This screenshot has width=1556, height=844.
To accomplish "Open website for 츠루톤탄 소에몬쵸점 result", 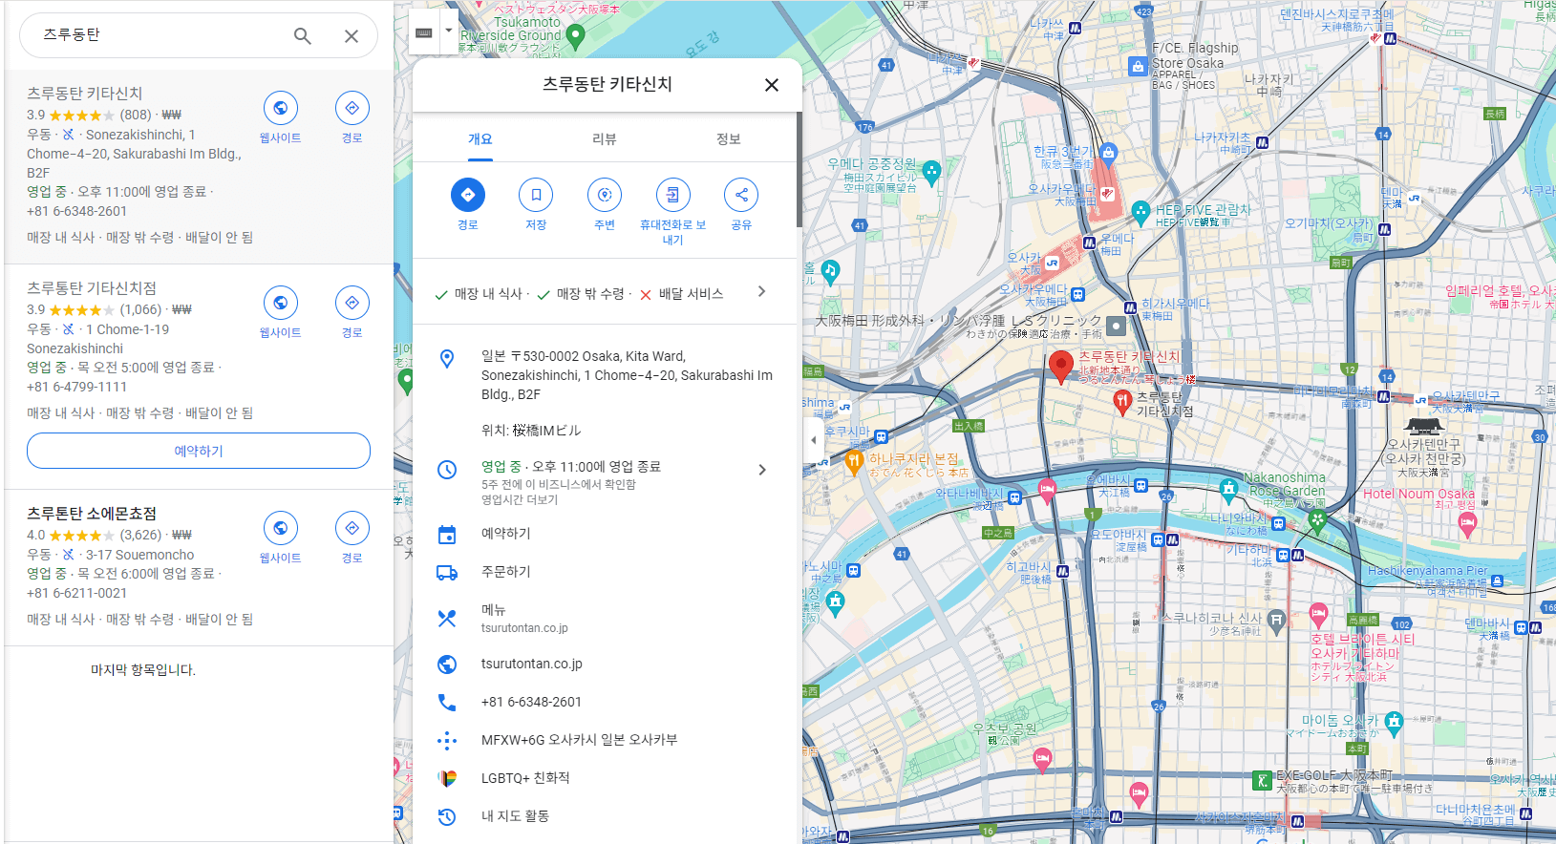I will (280, 528).
